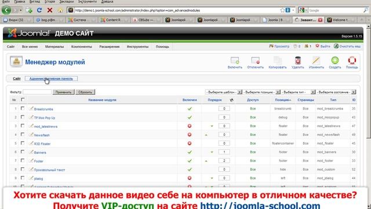Move jdialog down with green arrow

point(212,178)
